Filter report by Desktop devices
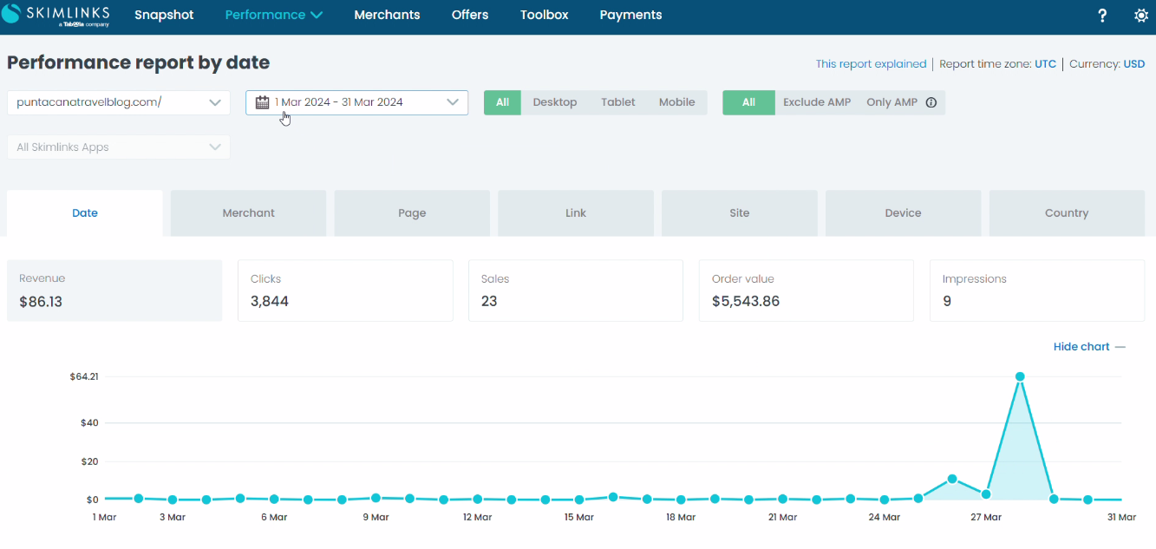1156x549 pixels. [x=555, y=102]
